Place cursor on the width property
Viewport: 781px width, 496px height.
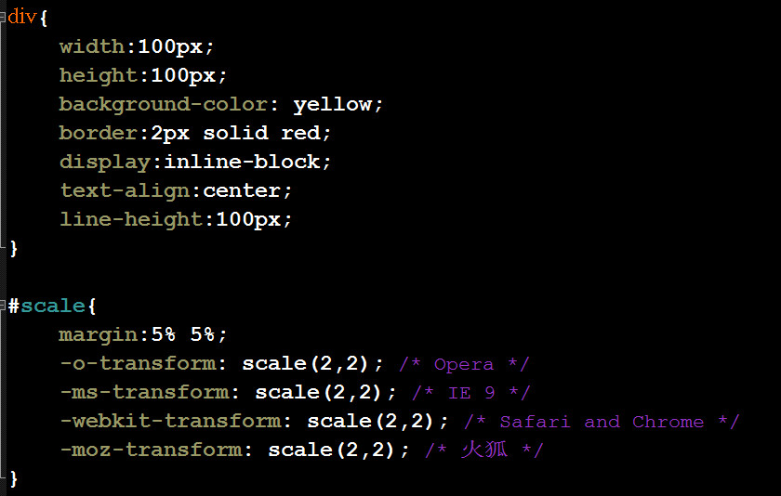(91, 46)
